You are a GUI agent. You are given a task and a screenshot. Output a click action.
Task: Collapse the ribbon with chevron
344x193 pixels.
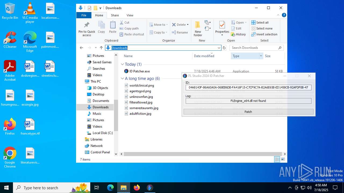(x=278, y=15)
